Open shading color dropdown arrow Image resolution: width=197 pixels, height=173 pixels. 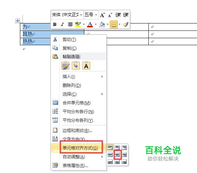pyautogui.click(x=107, y=24)
